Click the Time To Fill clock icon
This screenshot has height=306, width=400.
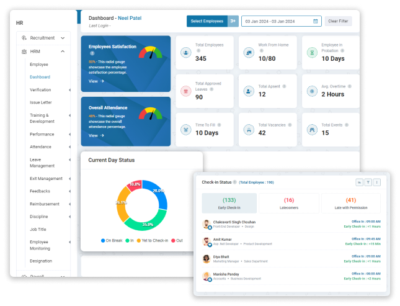pos(185,129)
